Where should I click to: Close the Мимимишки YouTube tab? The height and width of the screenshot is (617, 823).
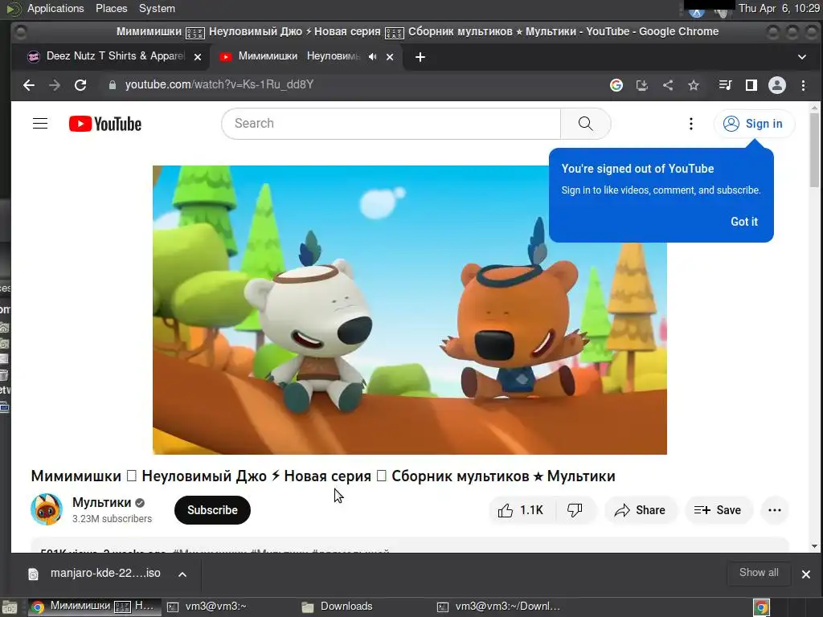(x=390, y=57)
